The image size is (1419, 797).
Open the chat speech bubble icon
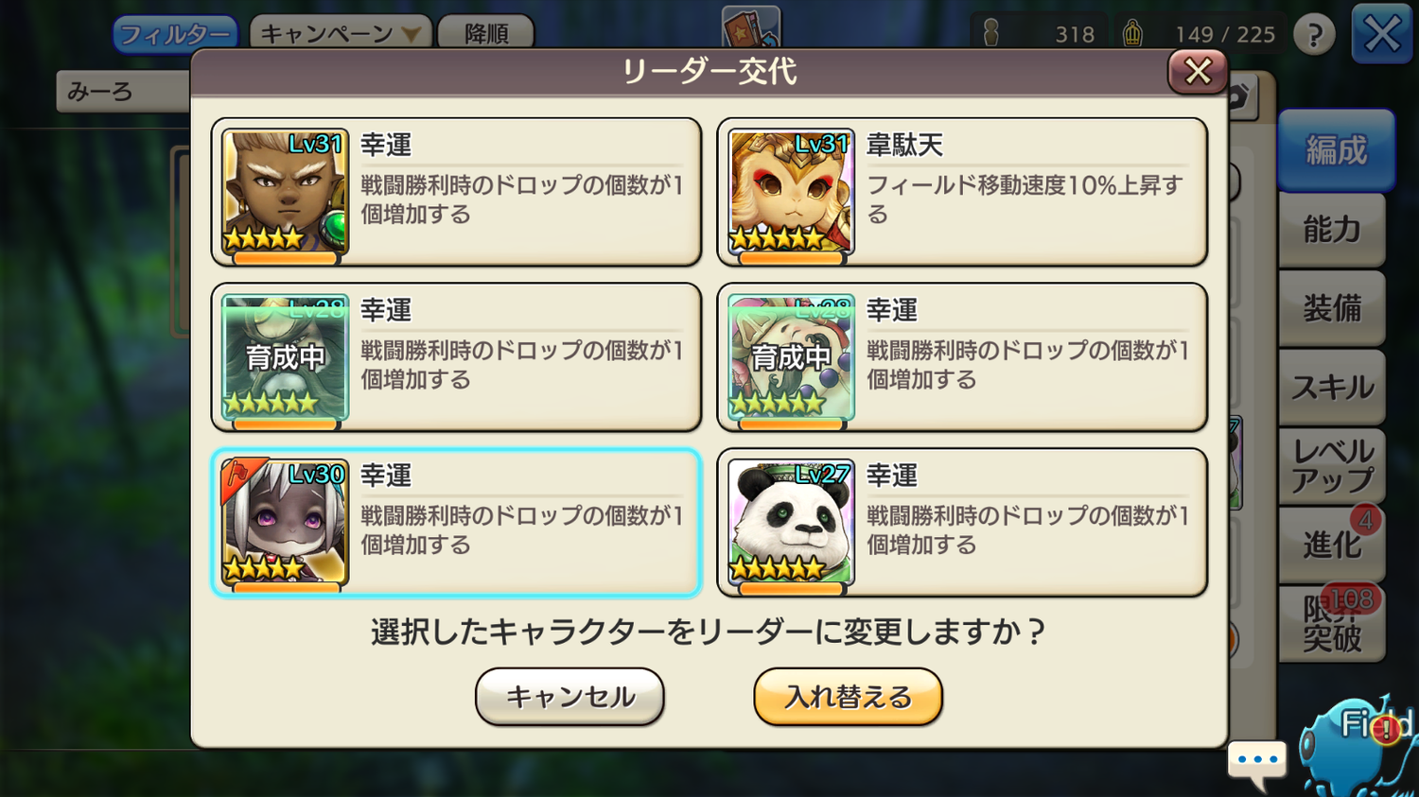tap(1257, 763)
